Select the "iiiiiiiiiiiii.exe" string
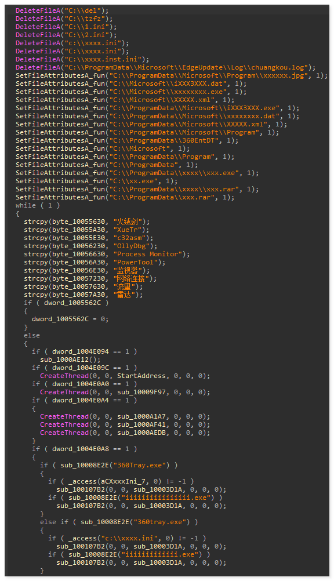334x581 pixels. click(x=160, y=555)
